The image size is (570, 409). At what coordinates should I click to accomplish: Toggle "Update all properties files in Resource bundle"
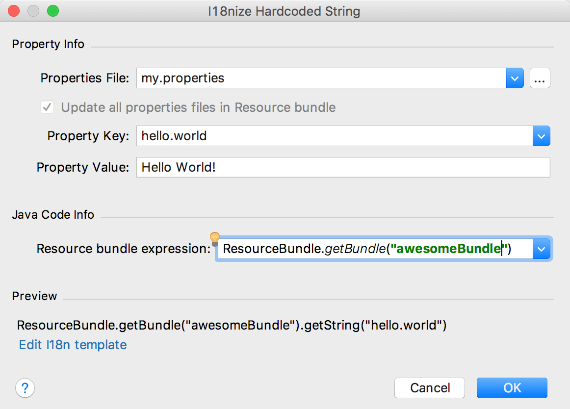tap(47, 107)
